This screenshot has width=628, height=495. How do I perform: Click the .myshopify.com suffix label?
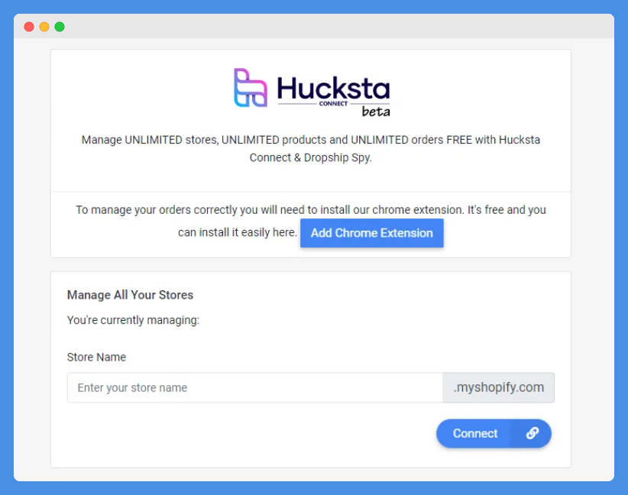(x=499, y=387)
